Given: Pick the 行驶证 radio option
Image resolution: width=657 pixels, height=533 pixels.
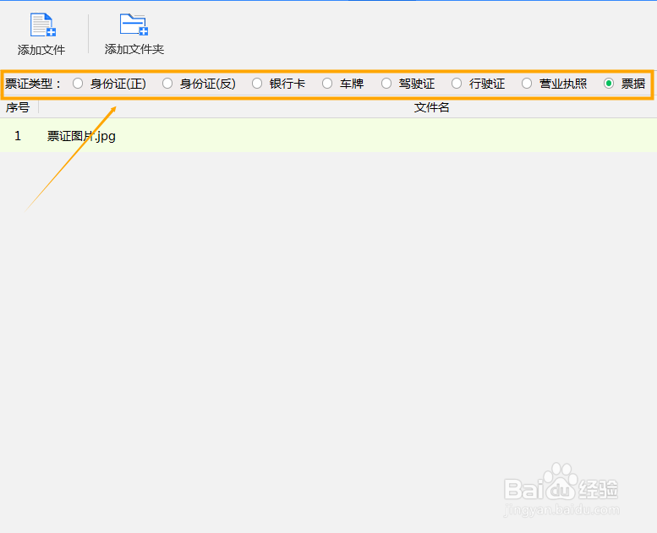Looking at the screenshot, I should (x=457, y=84).
